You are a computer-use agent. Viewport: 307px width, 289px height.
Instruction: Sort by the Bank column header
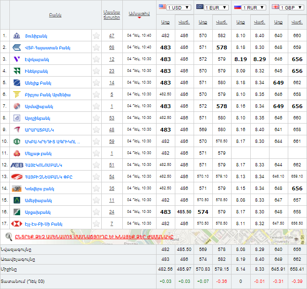(55, 15)
